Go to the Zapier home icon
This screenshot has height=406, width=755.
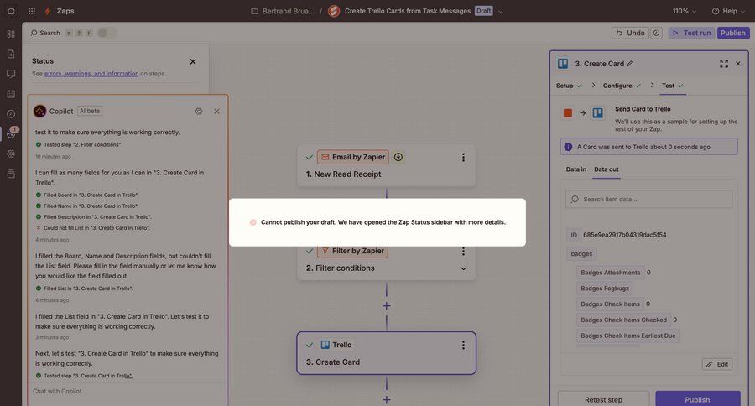point(11,11)
